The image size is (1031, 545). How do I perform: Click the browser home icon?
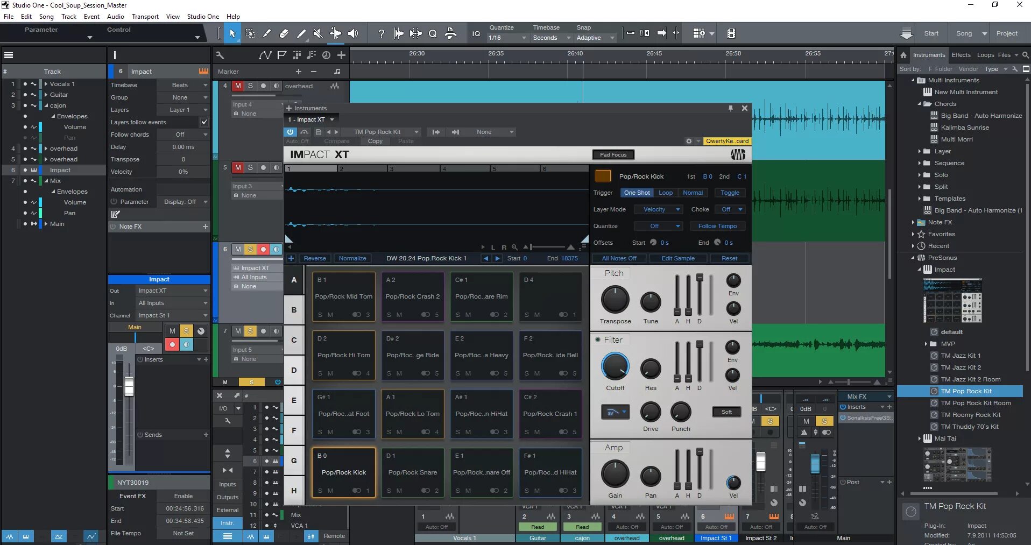[x=903, y=55]
